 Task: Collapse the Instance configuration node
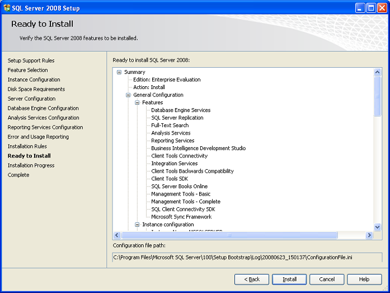pos(137,225)
